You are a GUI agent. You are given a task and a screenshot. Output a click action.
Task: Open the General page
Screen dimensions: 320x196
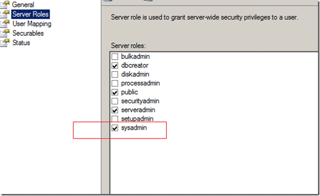[23, 4]
